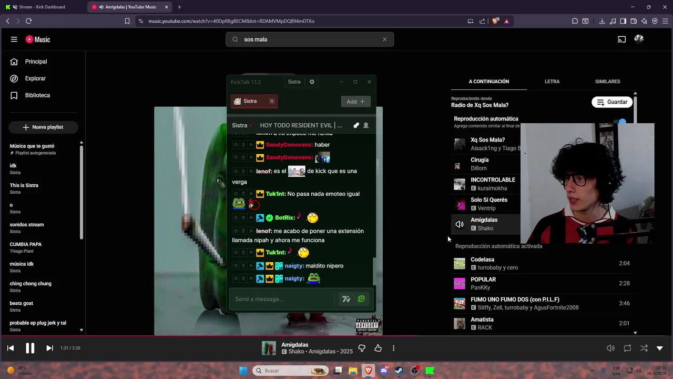The image size is (673, 379).
Task: Play POPULAR by PanKKy from queue
Action: point(544,283)
